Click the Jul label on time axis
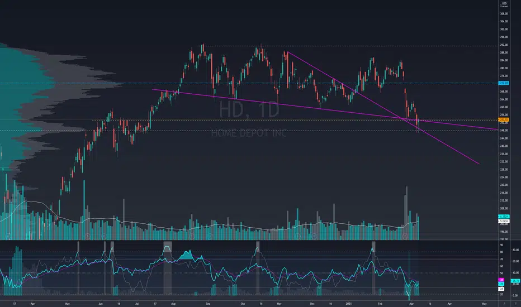This screenshot has width=521, height=307. tap(137, 304)
